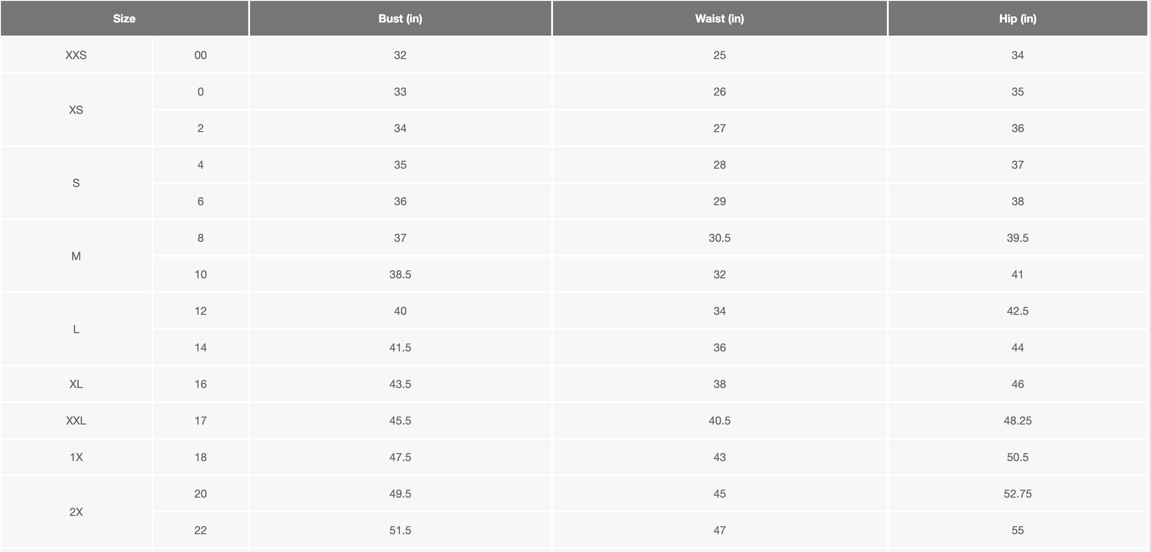This screenshot has height=552, width=1151.
Task: Select the XXS size cell
Action: pyautogui.click(x=76, y=55)
